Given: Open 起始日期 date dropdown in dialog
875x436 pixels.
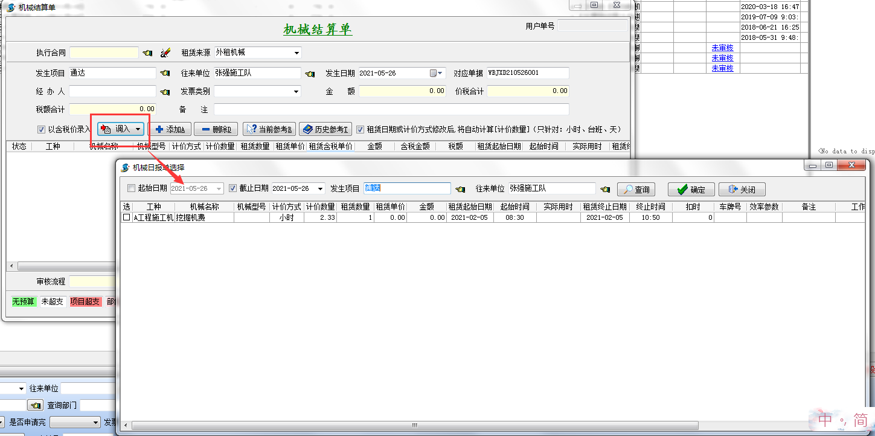Looking at the screenshot, I should point(219,189).
